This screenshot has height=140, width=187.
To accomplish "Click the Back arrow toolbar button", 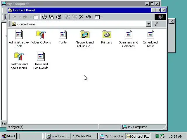I will coord(14,17).
